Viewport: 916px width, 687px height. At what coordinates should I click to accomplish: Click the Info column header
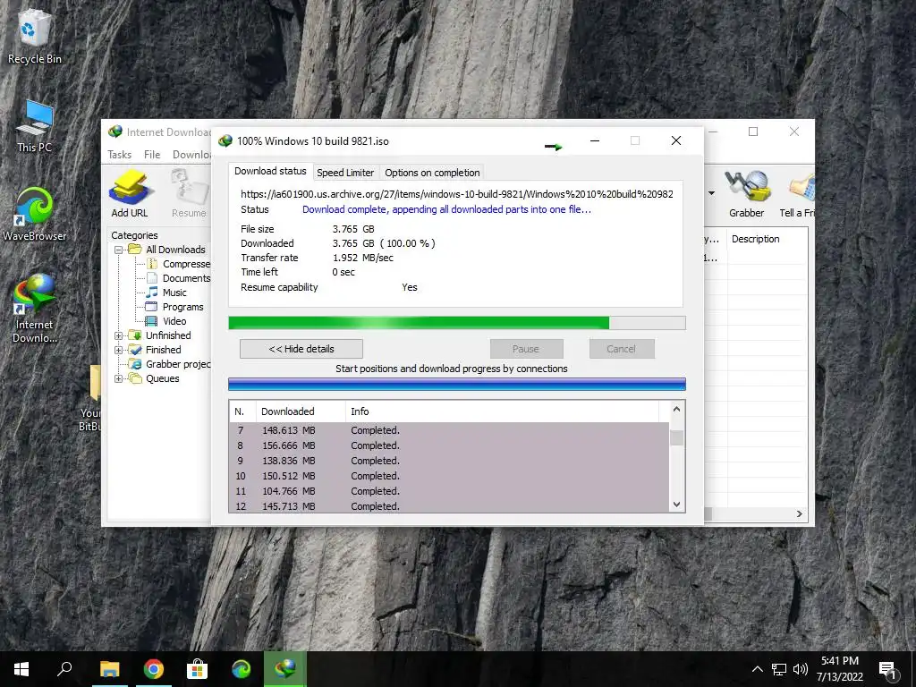pyautogui.click(x=503, y=411)
